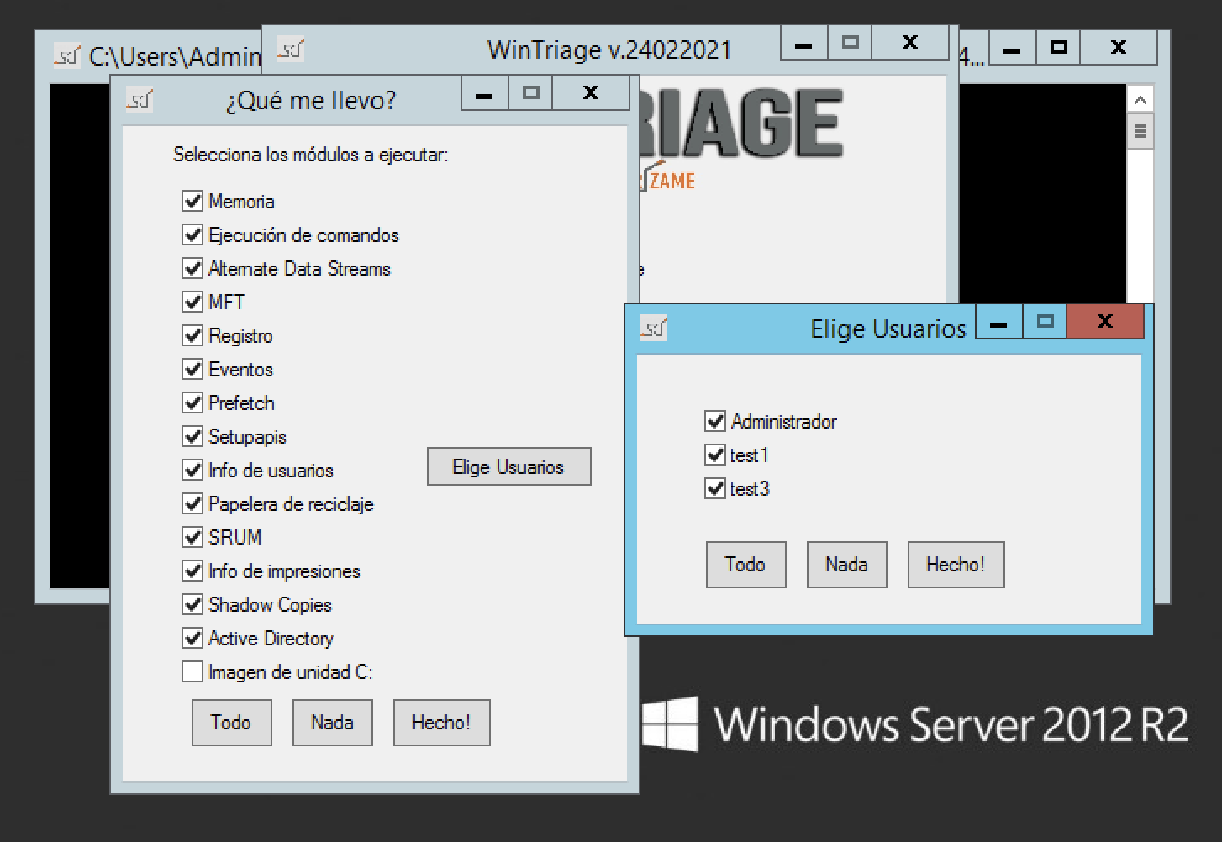This screenshot has width=1222, height=842.
Task: Close the ¿Qué me llevo? window
Action: click(x=591, y=92)
